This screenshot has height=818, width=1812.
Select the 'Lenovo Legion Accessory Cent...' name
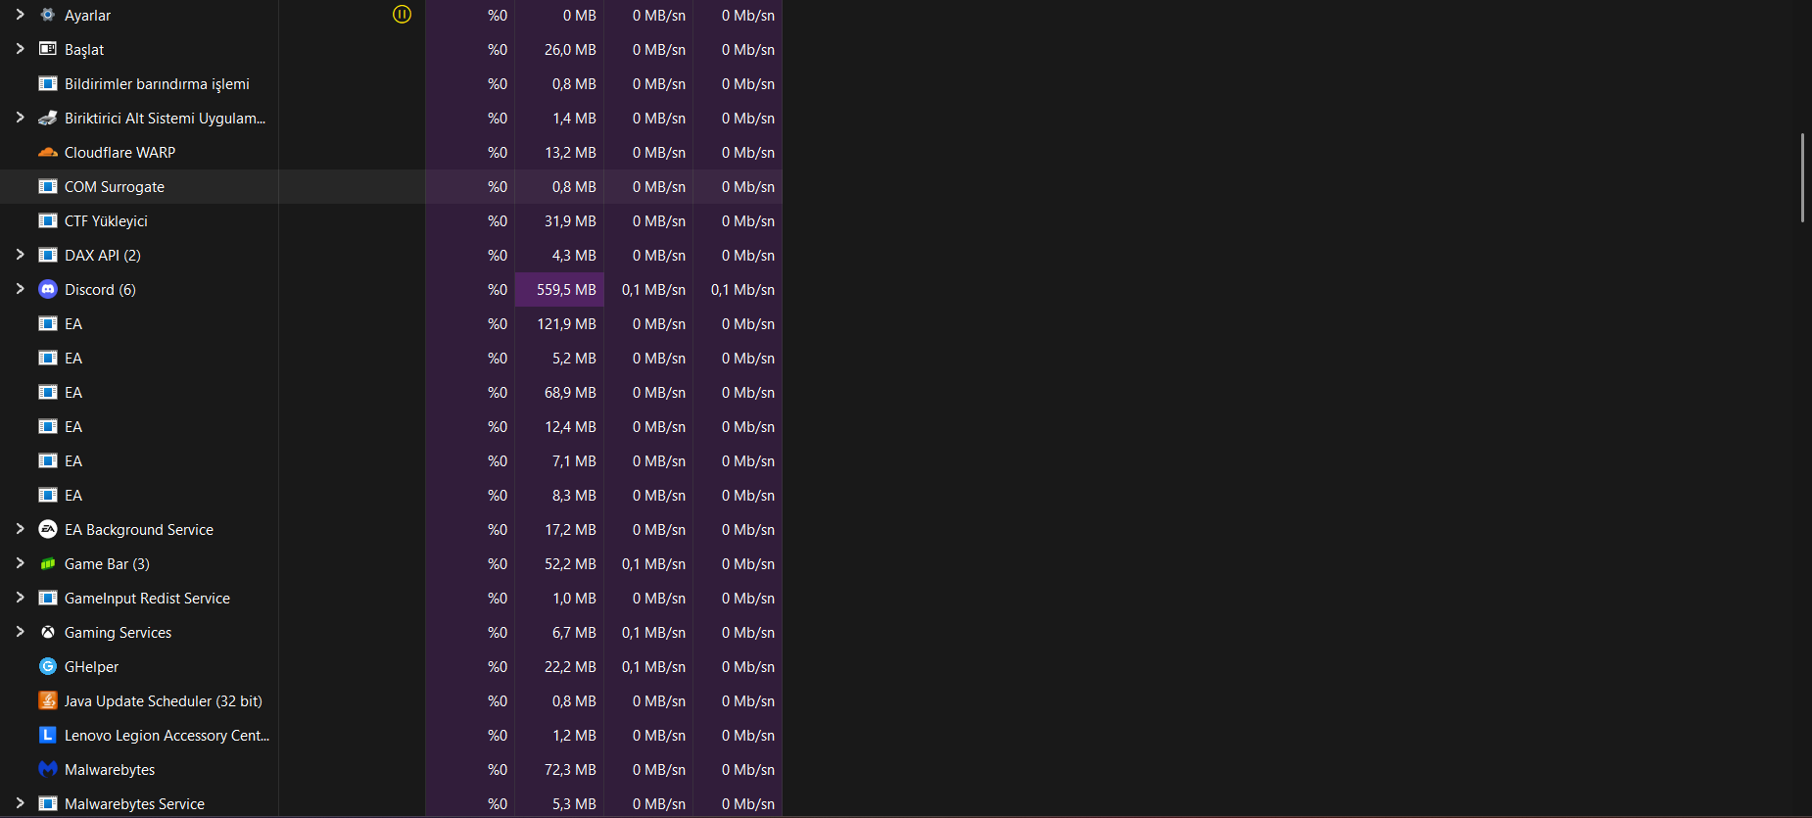tap(167, 736)
